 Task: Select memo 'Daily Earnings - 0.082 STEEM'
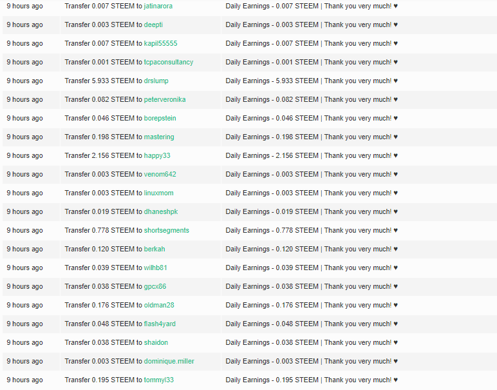272,100
